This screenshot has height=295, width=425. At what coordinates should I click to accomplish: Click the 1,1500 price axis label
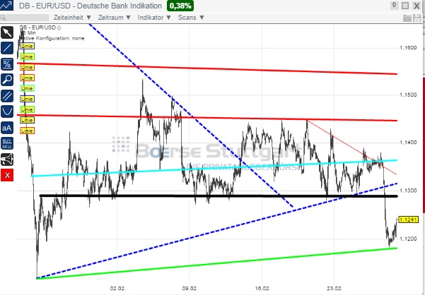[408, 95]
